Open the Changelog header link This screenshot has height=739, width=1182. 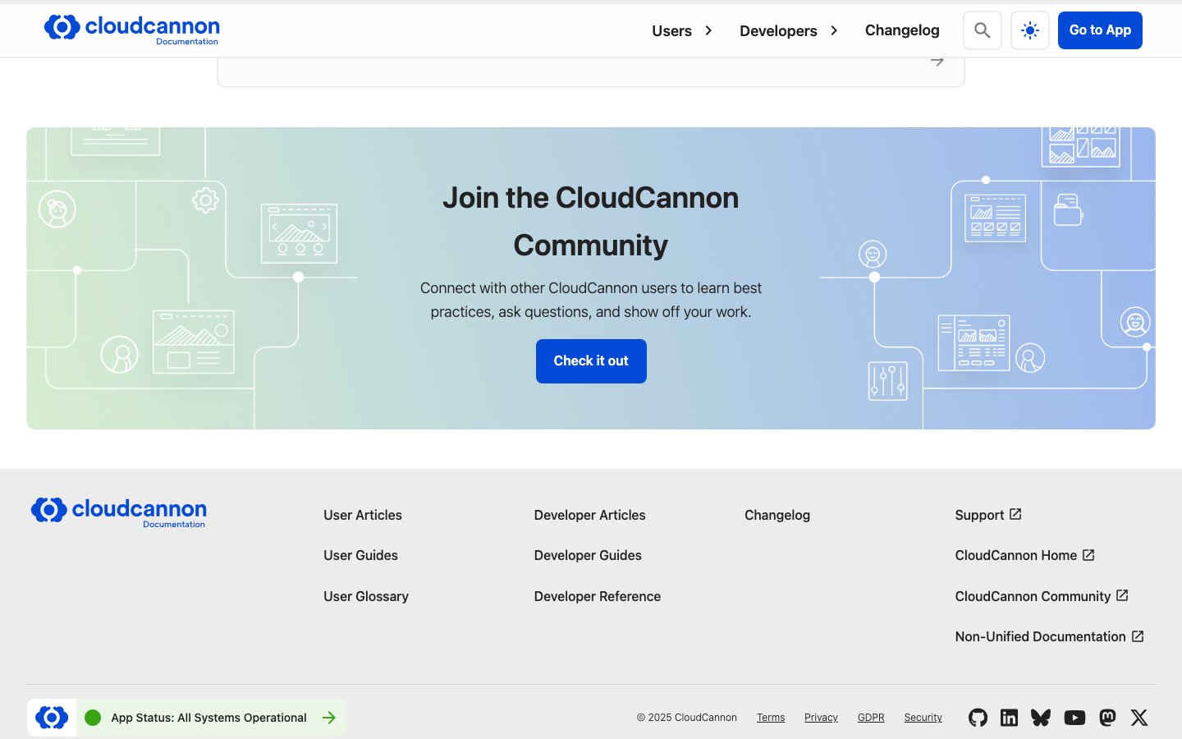[x=902, y=30]
